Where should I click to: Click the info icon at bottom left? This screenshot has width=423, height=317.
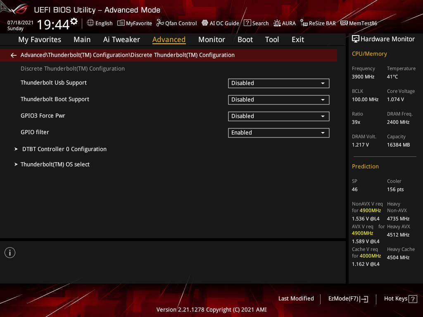click(x=10, y=252)
